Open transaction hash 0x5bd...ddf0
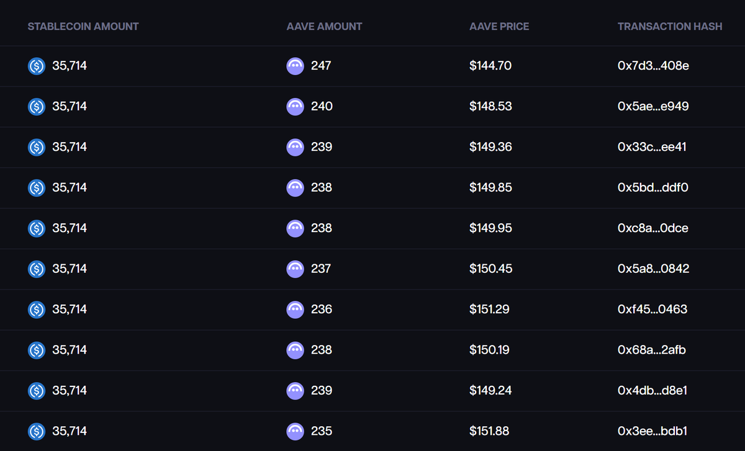The width and height of the screenshot is (745, 451). [x=653, y=187]
